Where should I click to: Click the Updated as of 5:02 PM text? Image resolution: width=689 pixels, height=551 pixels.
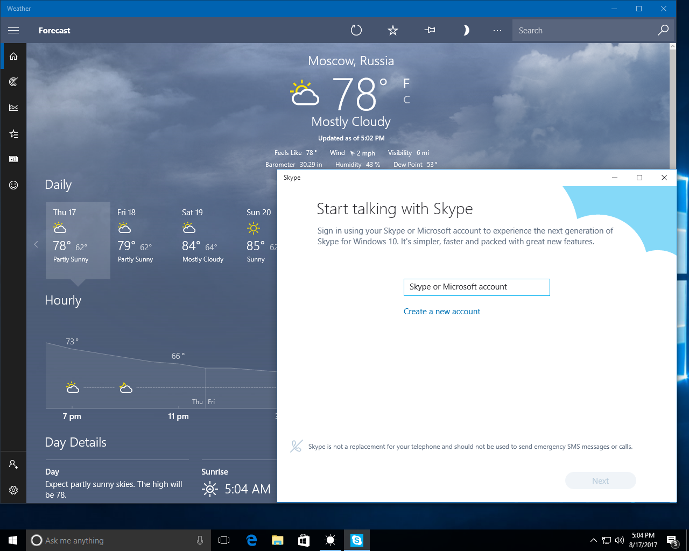[x=351, y=138]
